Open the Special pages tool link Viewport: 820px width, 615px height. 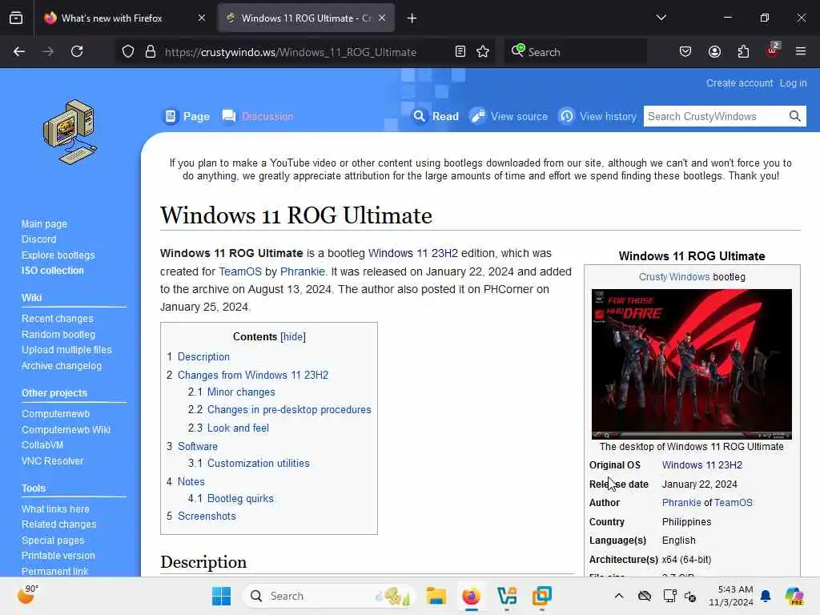coord(52,541)
